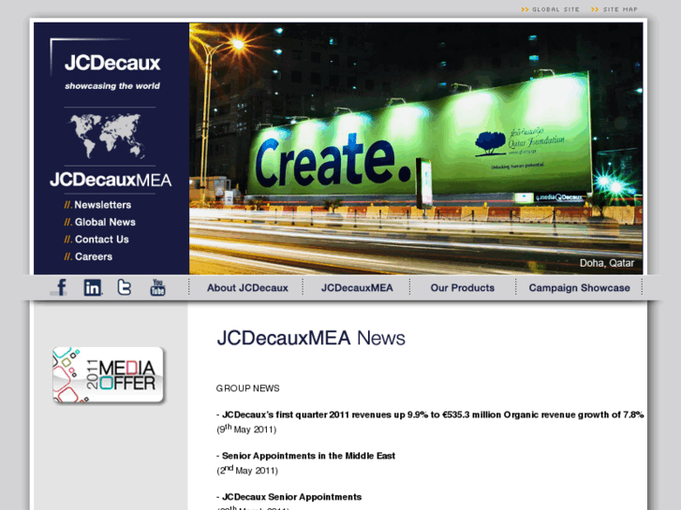The width and height of the screenshot is (681, 510).
Task: Click the 2011 Media Offer banner
Action: coord(109,375)
